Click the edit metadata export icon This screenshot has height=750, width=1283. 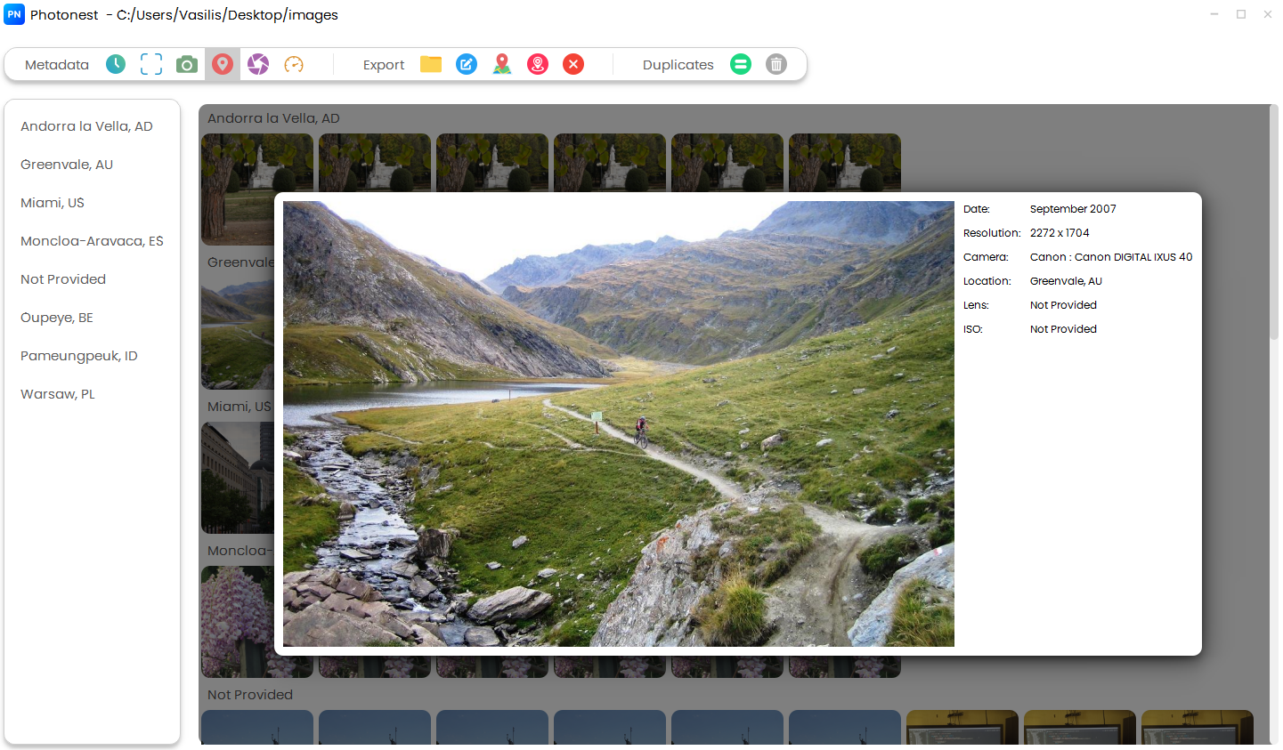coord(466,63)
